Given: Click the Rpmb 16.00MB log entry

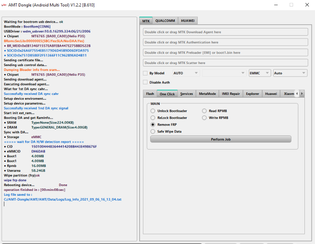Looking at the screenshot, I should point(25,166).
